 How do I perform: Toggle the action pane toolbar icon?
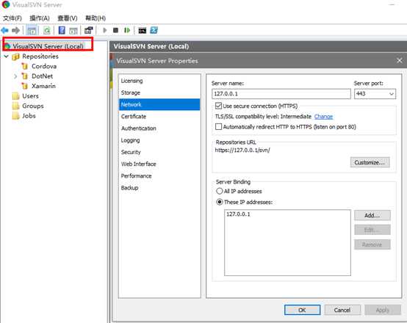73,31
